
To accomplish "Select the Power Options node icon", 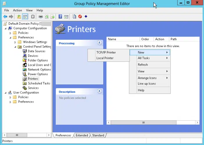I will [25, 74].
